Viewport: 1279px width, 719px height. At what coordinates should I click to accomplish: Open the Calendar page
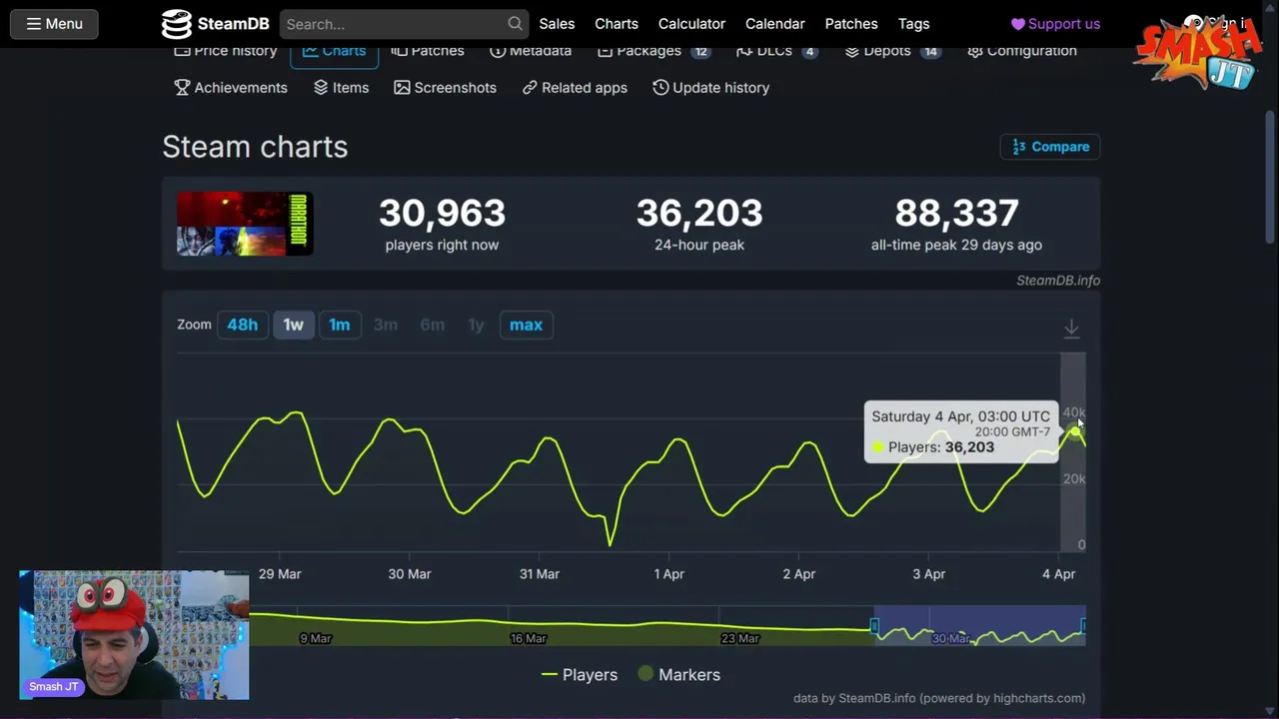[x=774, y=24]
